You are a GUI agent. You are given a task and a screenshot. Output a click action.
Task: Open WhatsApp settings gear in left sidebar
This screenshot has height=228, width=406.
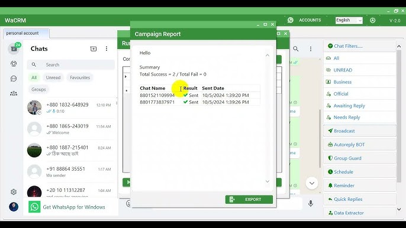pos(14,192)
